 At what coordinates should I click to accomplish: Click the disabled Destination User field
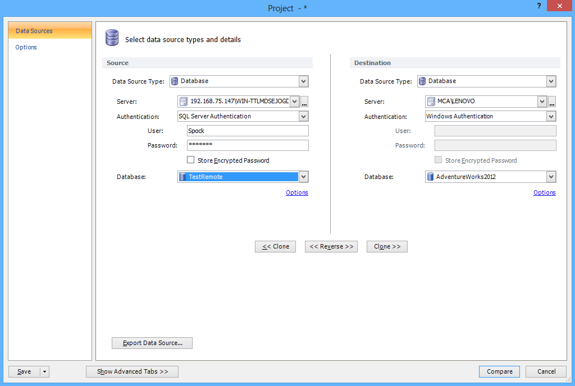tap(495, 131)
